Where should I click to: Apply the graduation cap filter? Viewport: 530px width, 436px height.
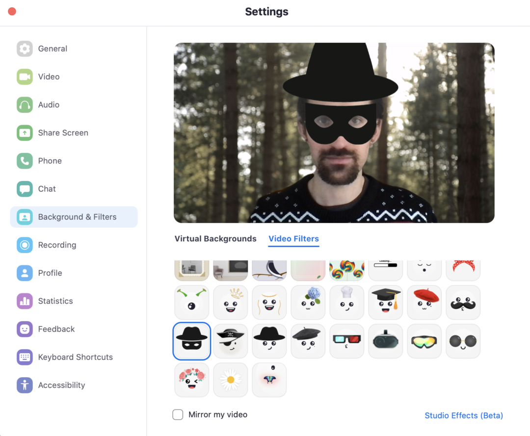click(385, 302)
